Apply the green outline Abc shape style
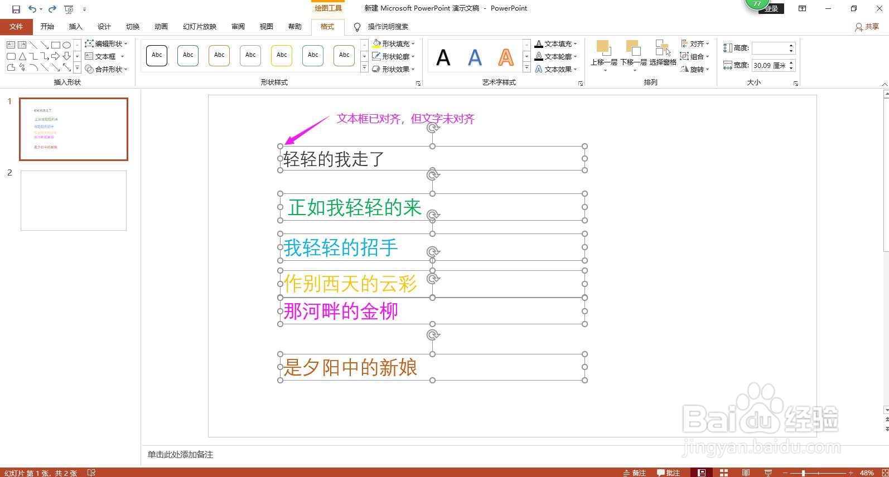 [344, 56]
